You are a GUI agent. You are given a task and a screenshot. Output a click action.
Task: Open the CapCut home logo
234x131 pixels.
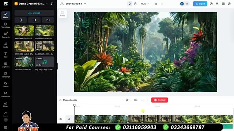coord(6,4)
